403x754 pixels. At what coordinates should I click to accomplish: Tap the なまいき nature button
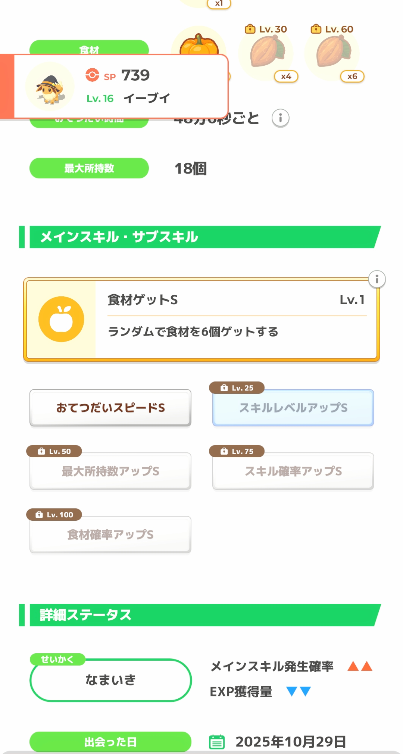110,680
